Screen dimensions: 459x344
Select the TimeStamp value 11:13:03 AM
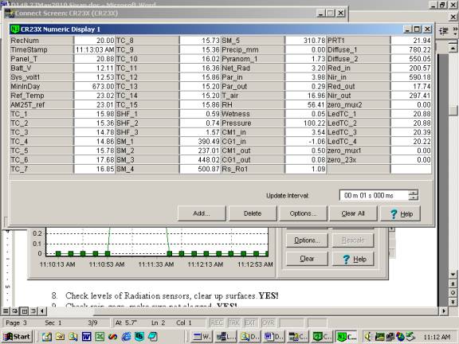[x=95, y=49]
